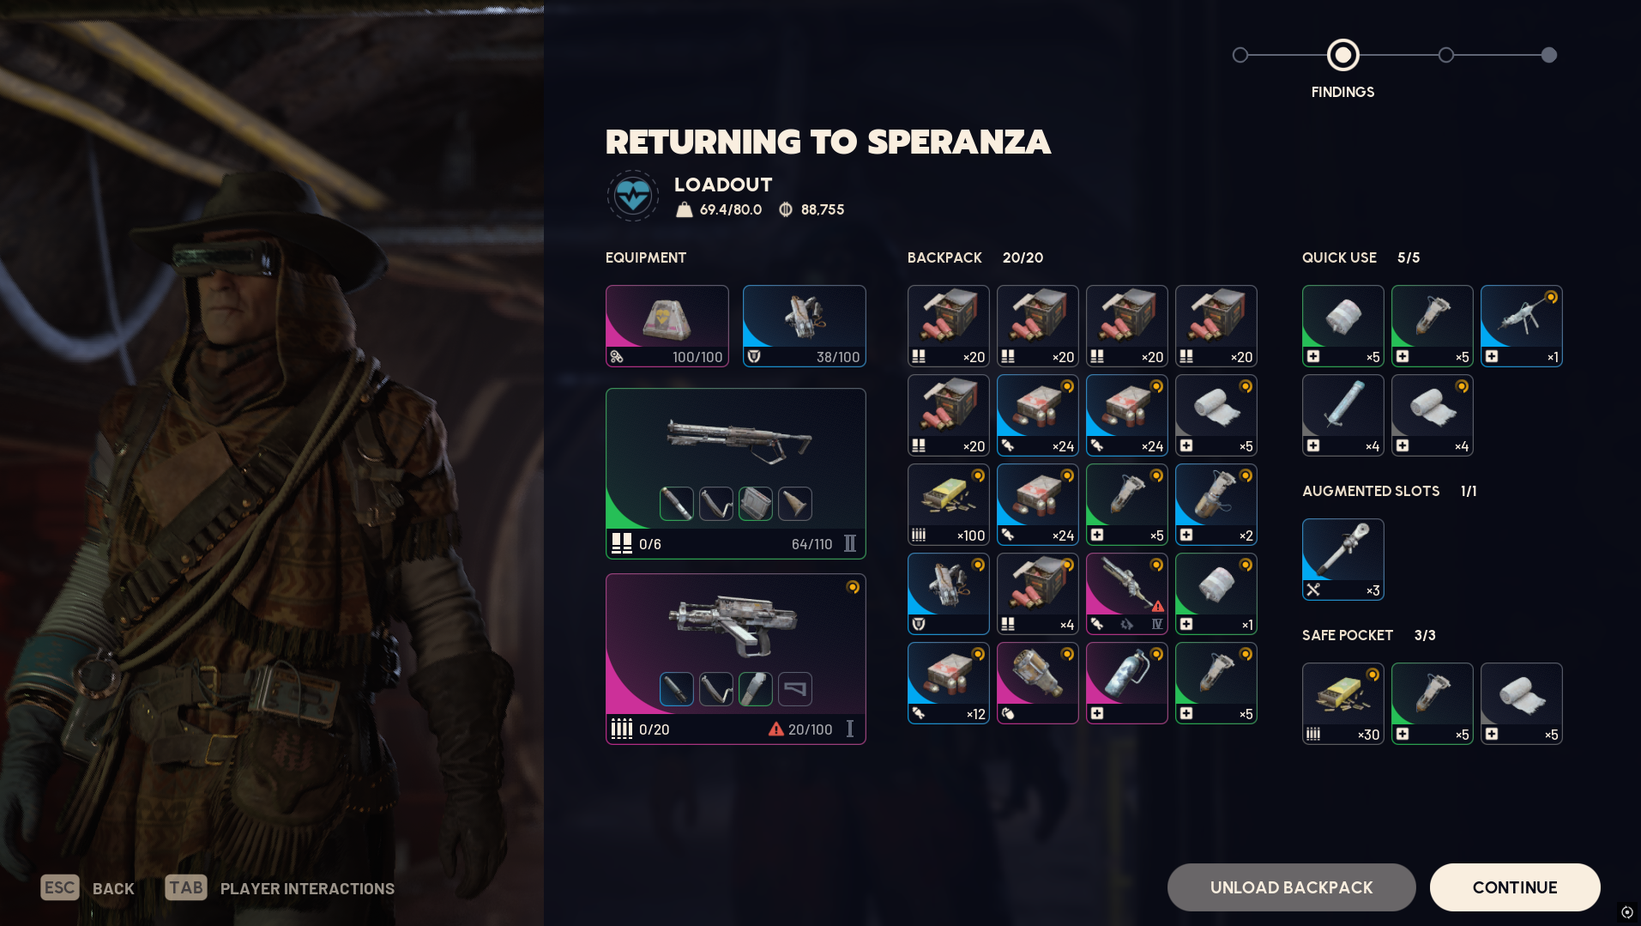Open the loadout heart emblem icon
Screen dimensions: 1641x926
pyautogui.click(x=633, y=196)
